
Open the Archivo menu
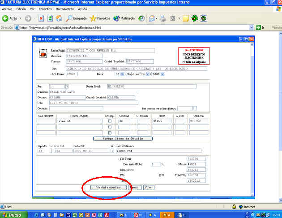7,9
